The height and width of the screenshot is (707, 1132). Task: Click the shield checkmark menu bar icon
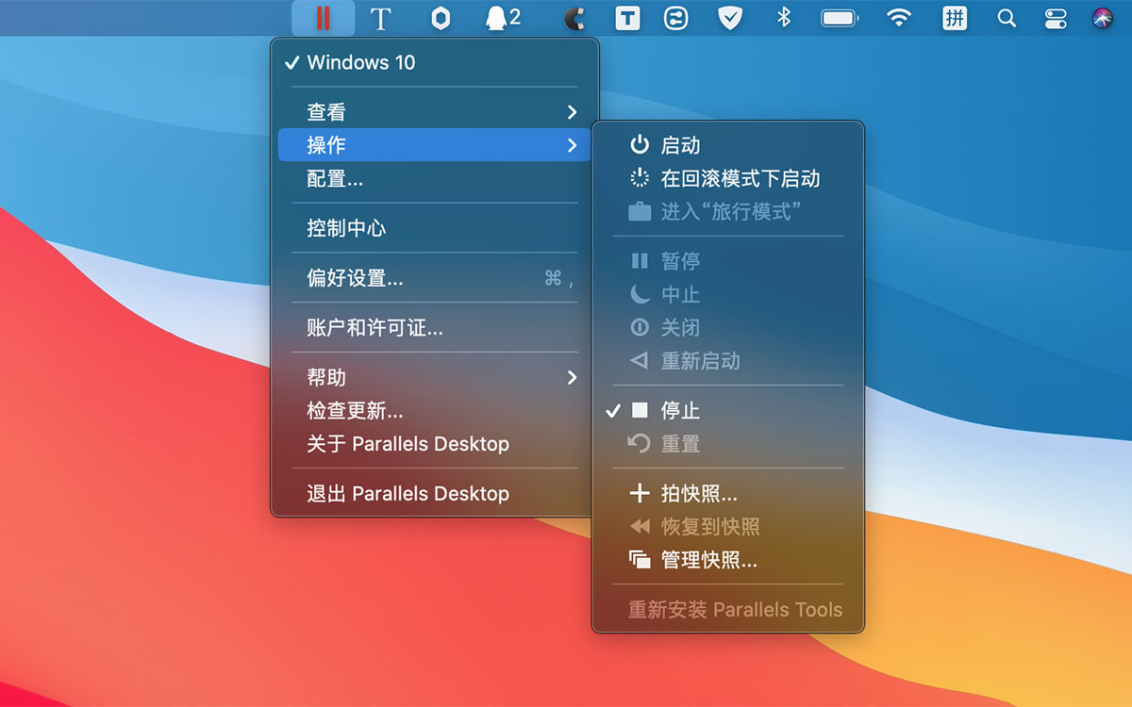[730, 18]
